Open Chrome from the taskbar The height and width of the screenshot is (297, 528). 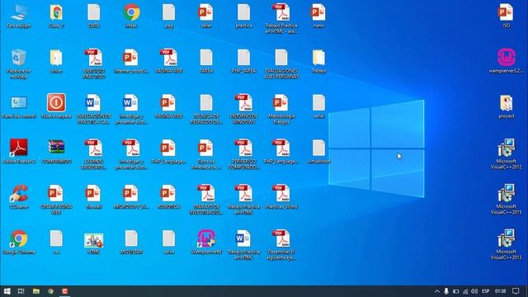pos(50,291)
